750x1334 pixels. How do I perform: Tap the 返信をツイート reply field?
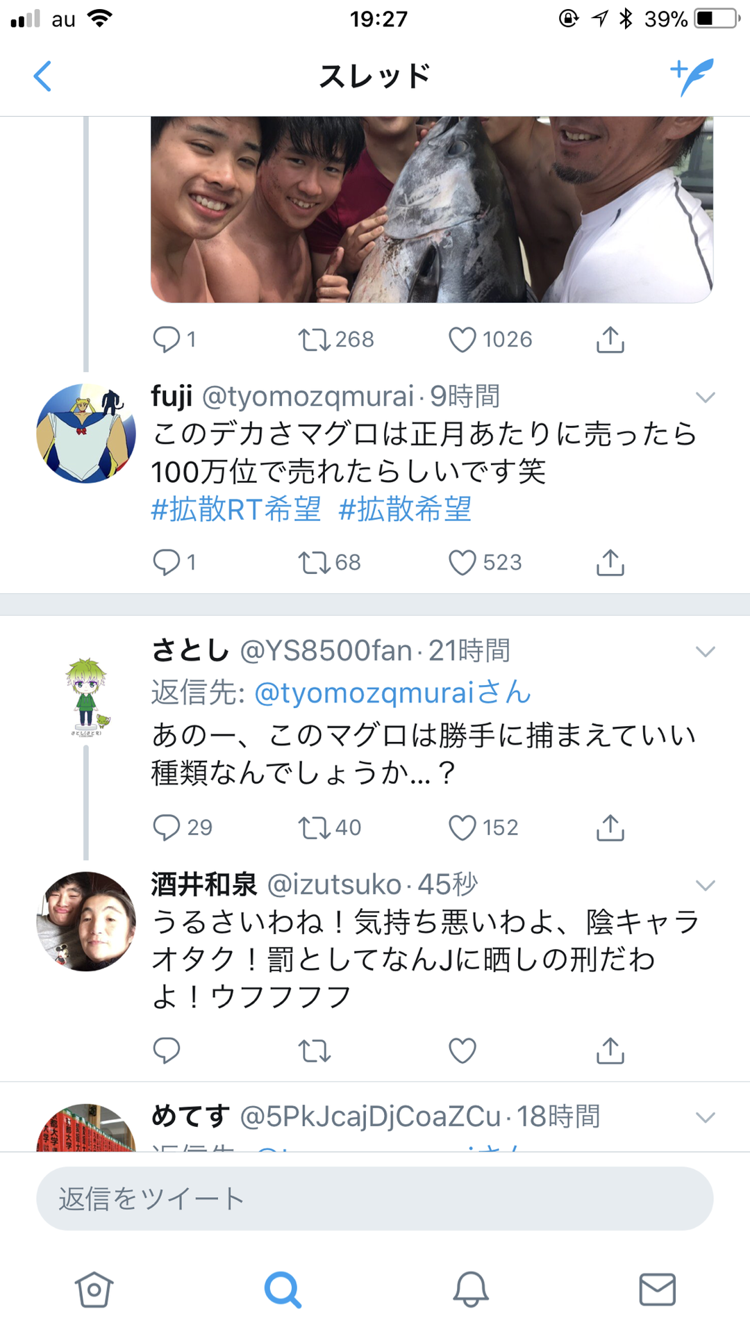[x=375, y=1199]
